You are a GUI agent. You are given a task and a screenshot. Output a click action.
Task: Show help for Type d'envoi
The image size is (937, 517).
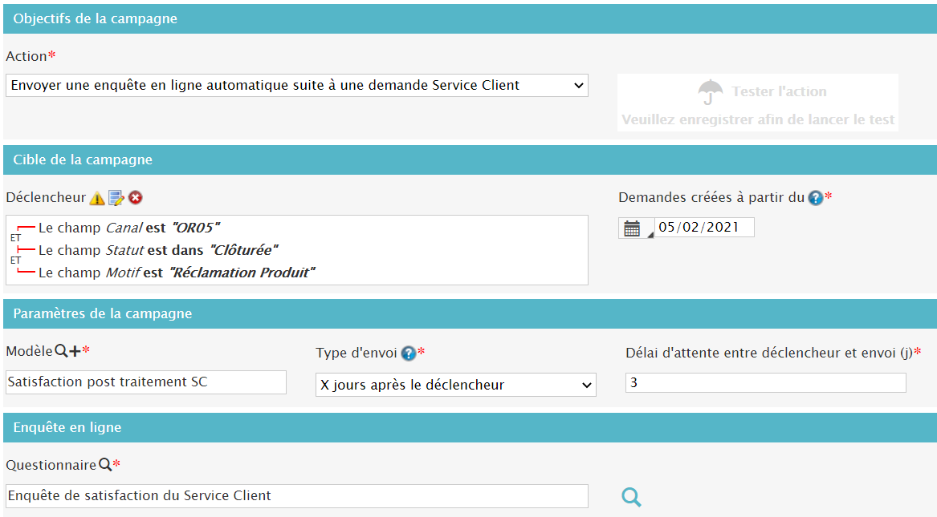pyautogui.click(x=409, y=353)
